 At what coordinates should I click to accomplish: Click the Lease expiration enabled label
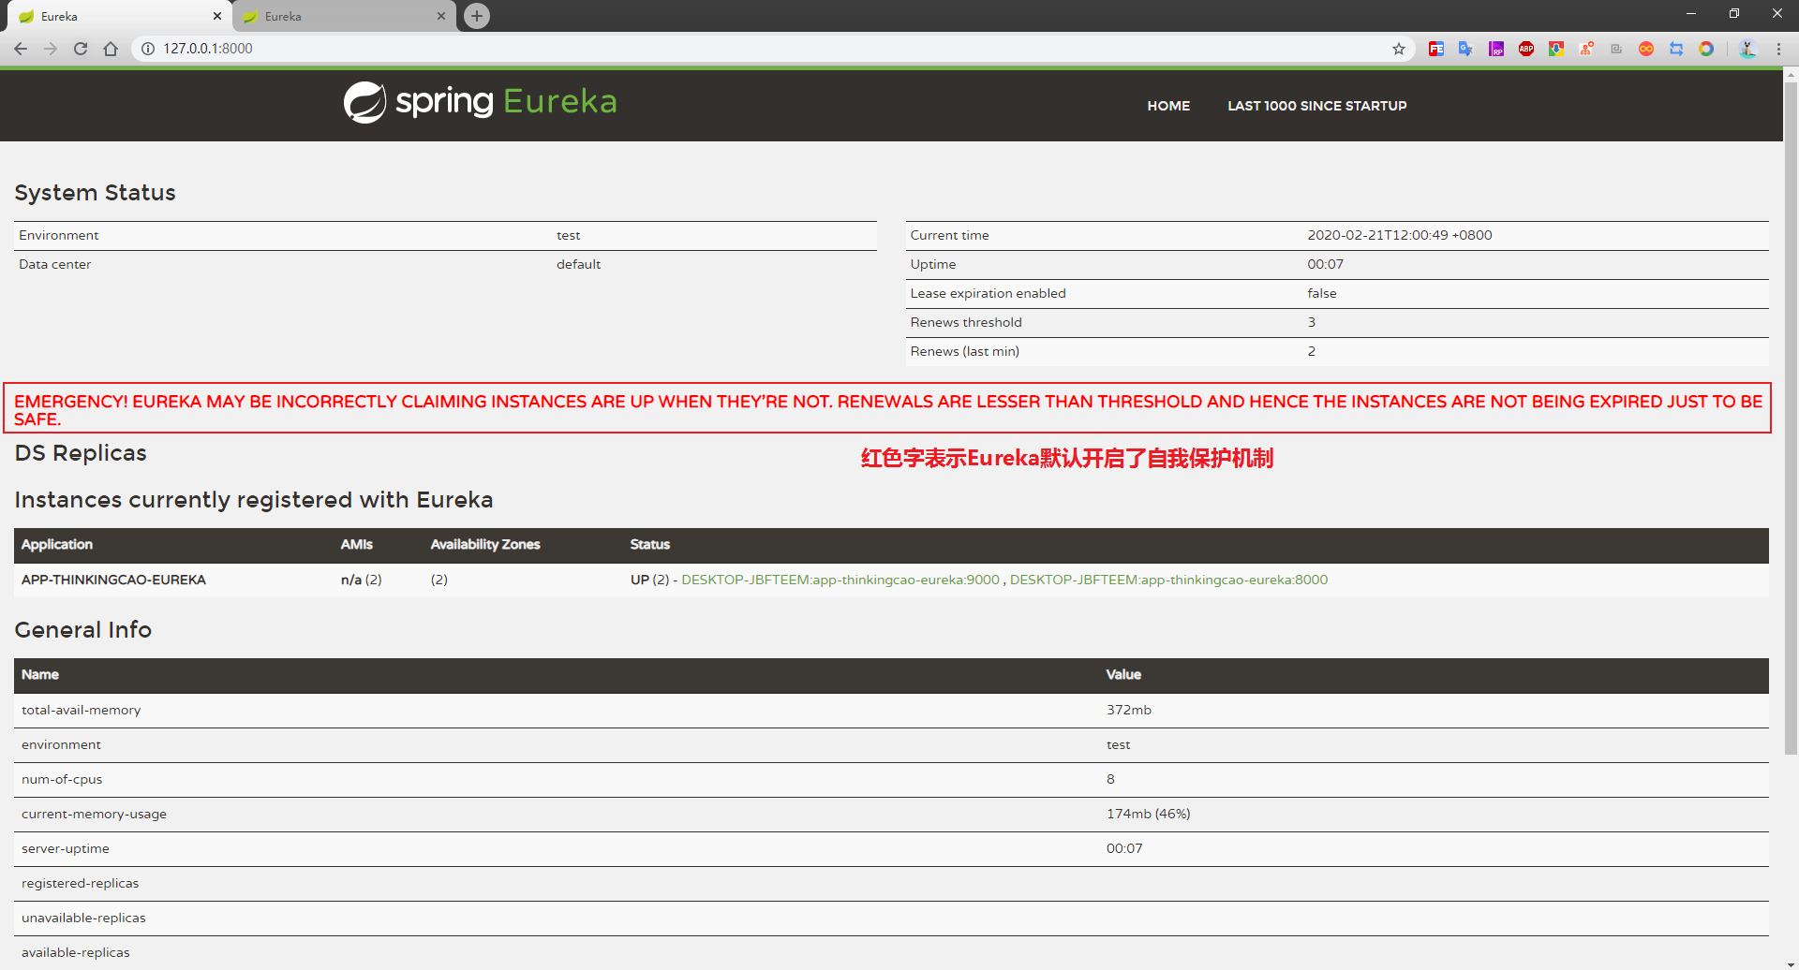pos(988,293)
